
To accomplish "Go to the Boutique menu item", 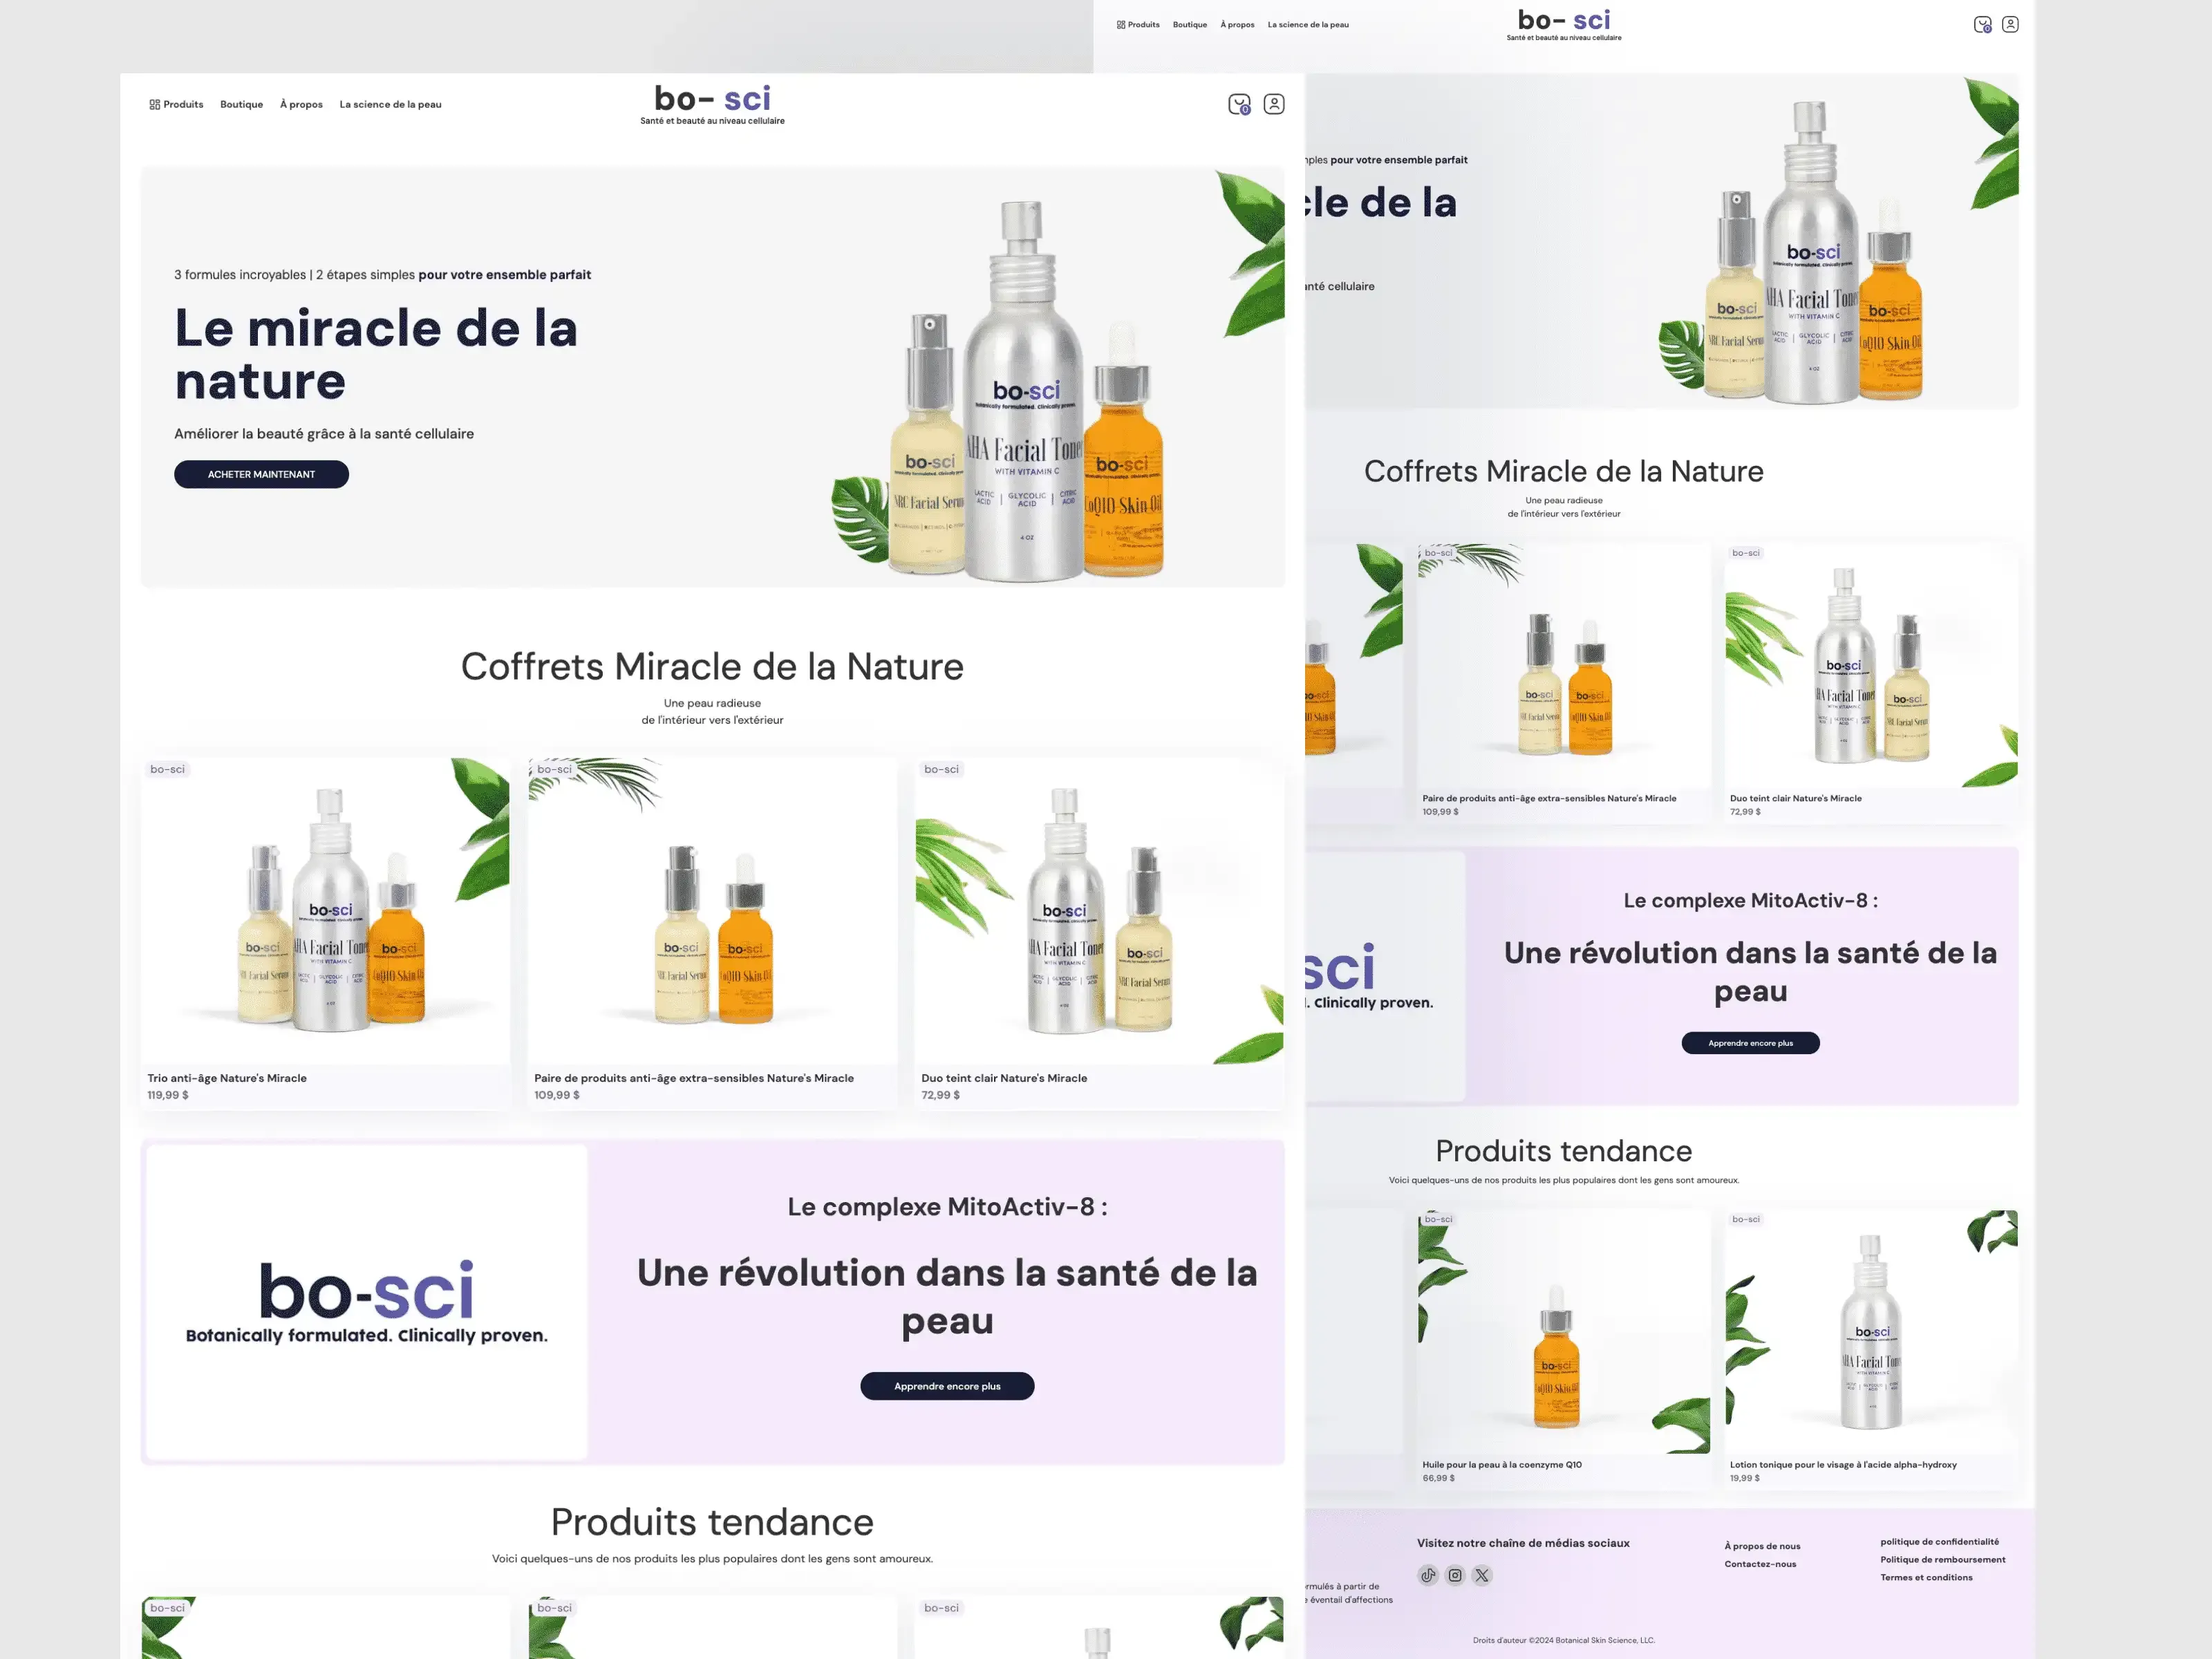I will [241, 104].
